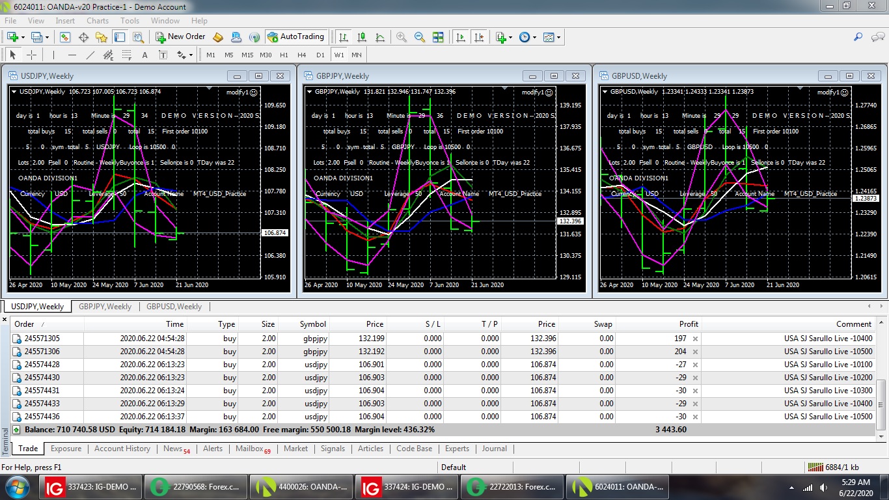Open the Charts menu
The width and height of the screenshot is (889, 500).
(98, 21)
